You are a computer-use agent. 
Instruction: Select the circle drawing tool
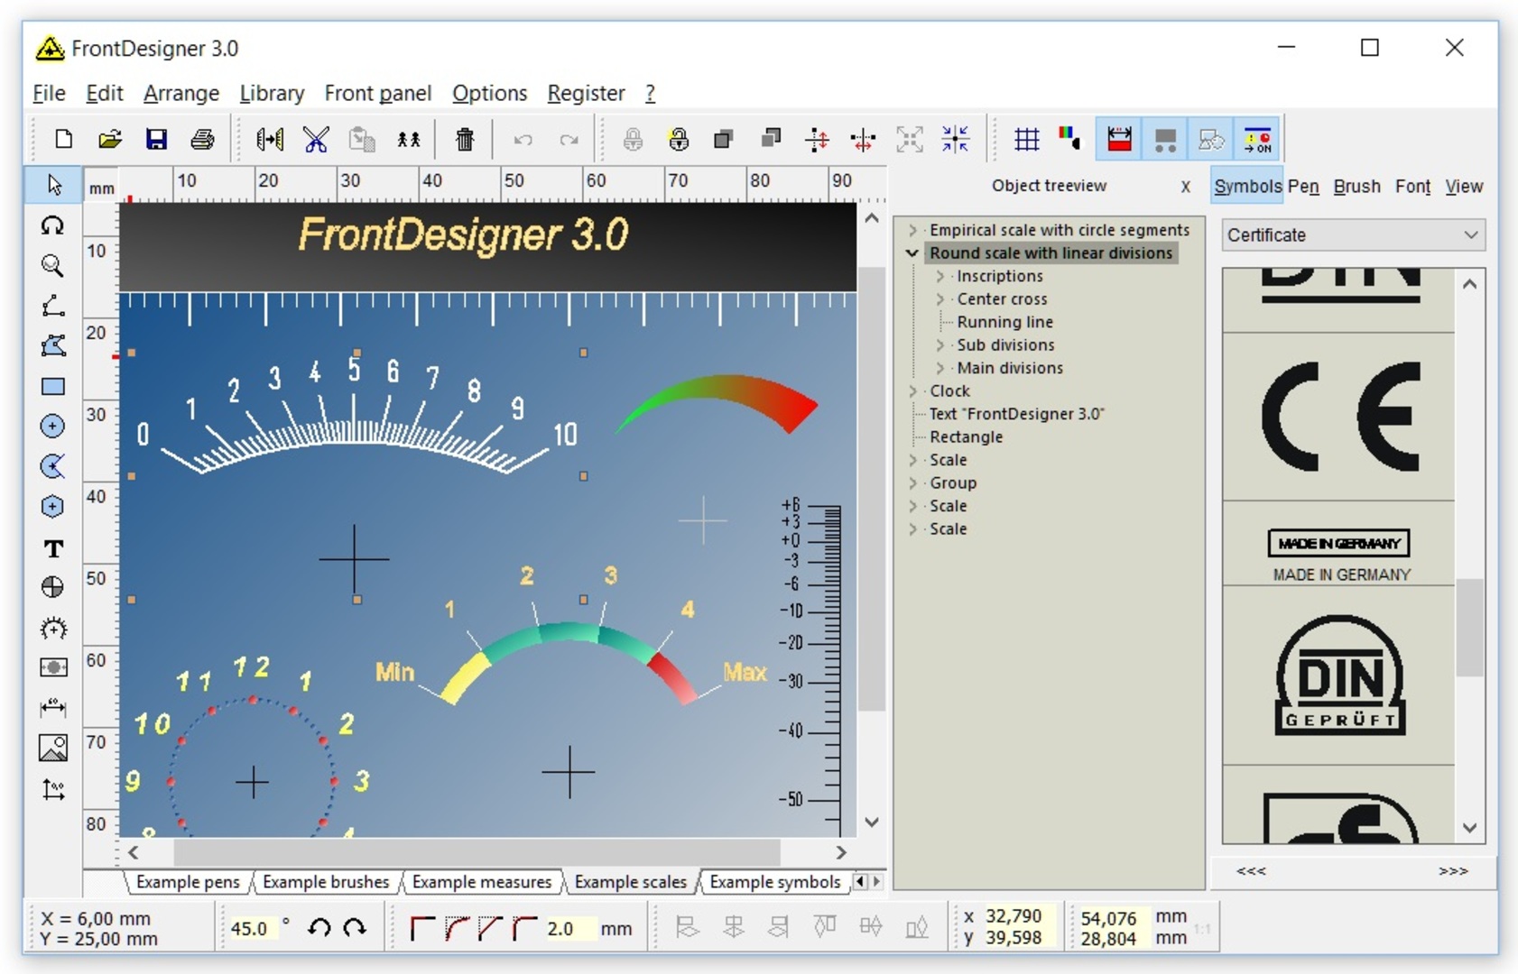[x=53, y=426]
